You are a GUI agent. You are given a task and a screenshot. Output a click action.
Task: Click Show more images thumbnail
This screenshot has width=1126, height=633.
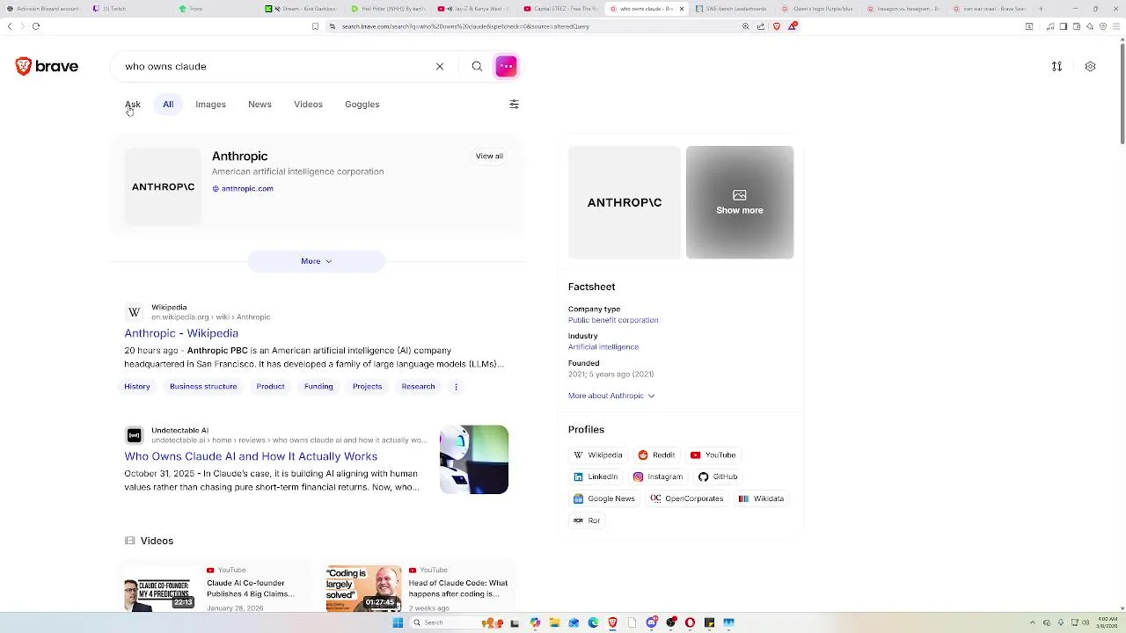tap(740, 202)
